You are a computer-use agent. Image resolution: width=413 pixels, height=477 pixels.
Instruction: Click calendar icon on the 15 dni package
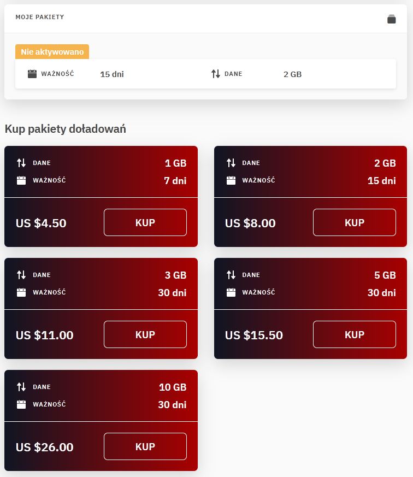tap(231, 180)
